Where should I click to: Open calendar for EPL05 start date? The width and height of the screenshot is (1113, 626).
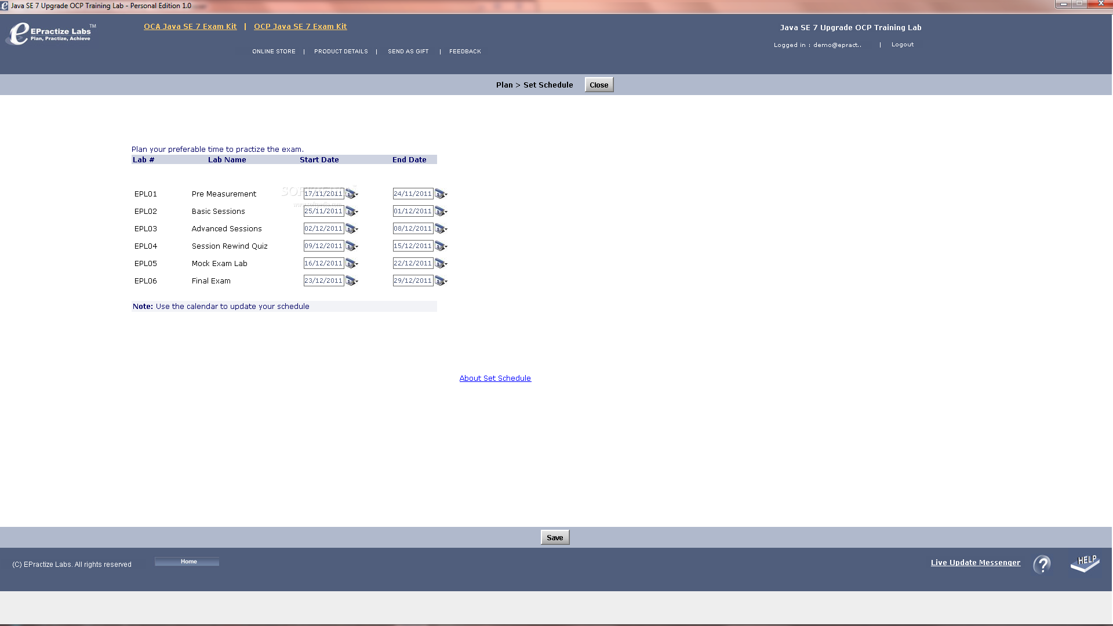351,264
